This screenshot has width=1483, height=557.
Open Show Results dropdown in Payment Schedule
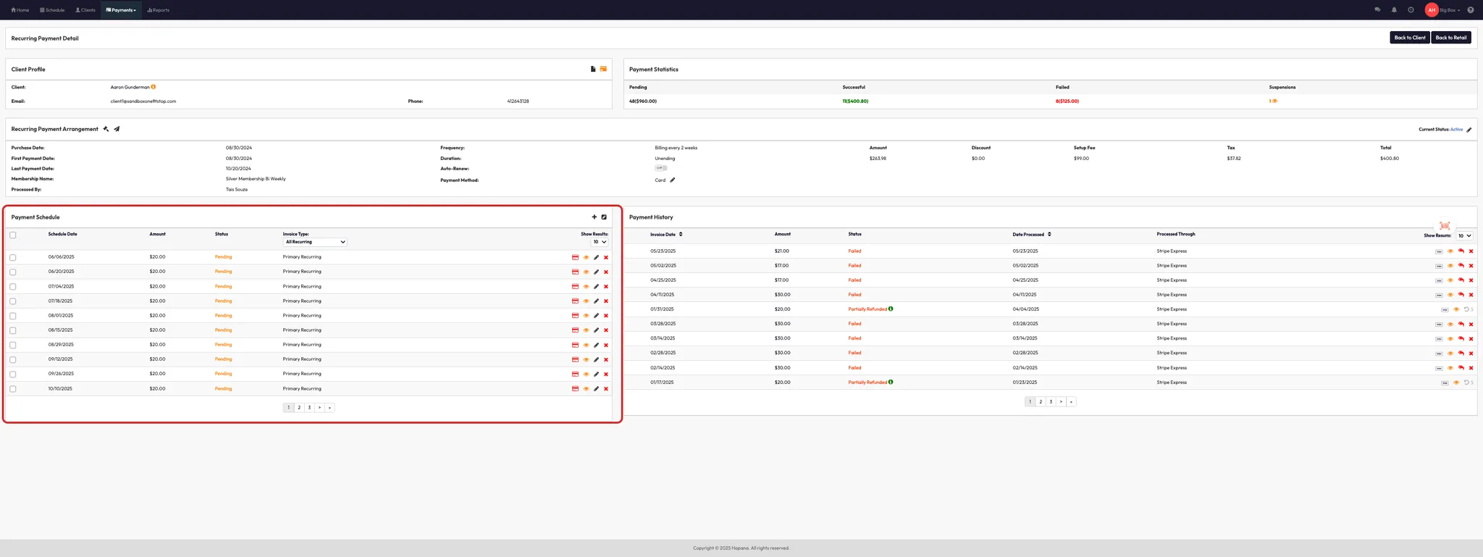600,242
